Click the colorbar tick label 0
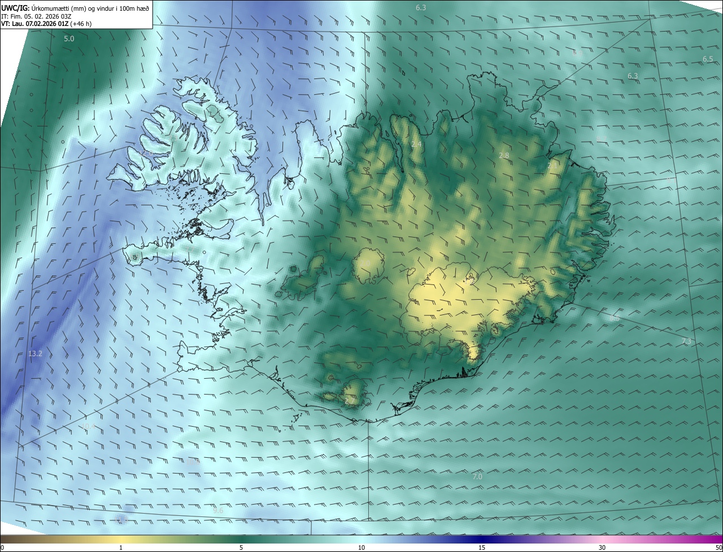The width and height of the screenshot is (723, 552). [x=2, y=547]
